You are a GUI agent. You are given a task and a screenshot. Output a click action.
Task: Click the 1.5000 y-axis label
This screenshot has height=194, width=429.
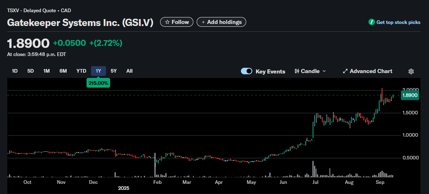(x=410, y=112)
